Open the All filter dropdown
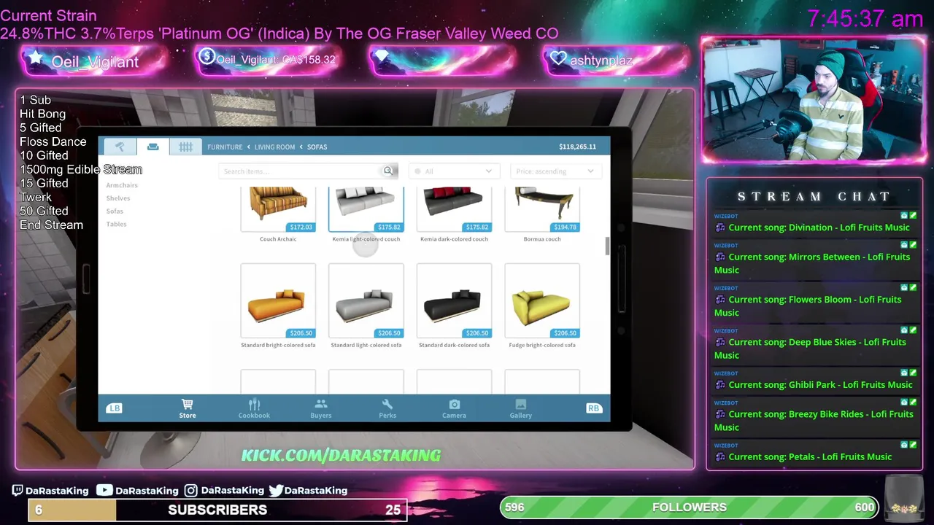 click(452, 171)
